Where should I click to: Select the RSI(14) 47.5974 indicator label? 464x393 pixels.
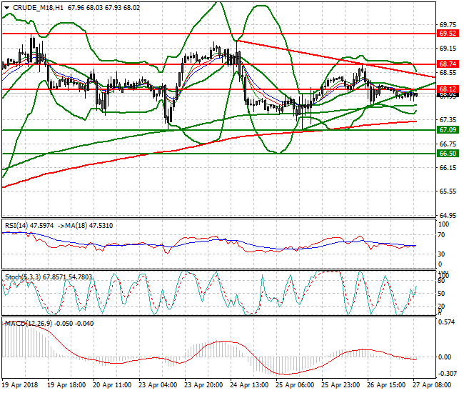point(29,226)
